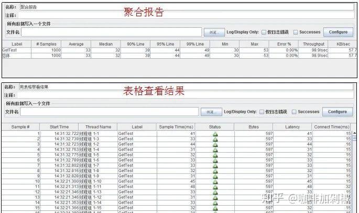Click the 名称 field containing 聚合报告
Viewport: 359px width, 213px height.
click(x=187, y=7)
